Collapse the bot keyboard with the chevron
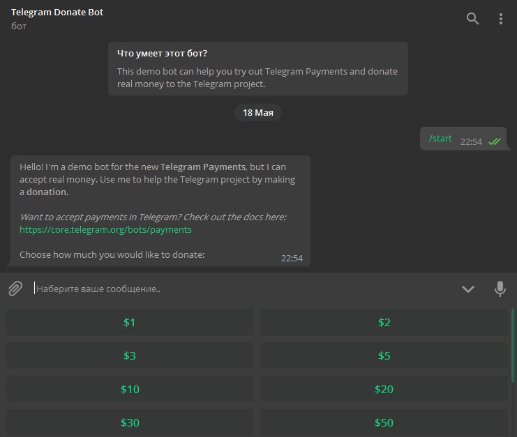This screenshot has width=517, height=437. [x=468, y=289]
